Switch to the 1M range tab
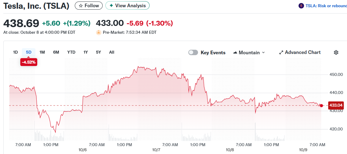This screenshot has width=347, height=154. click(x=42, y=52)
